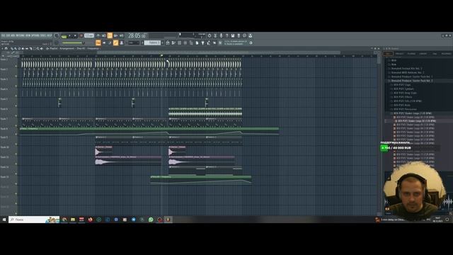Toggle the loop recording icon
Viewport: 453px width, 255px height.
[x=122, y=35]
